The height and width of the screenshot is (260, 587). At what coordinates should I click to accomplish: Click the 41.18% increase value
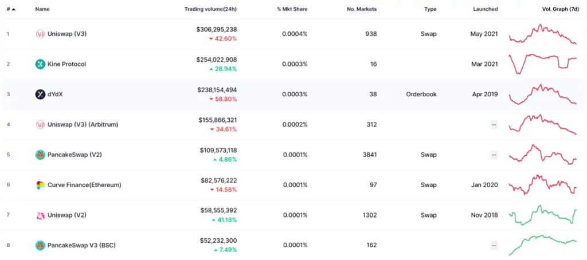pos(225,220)
